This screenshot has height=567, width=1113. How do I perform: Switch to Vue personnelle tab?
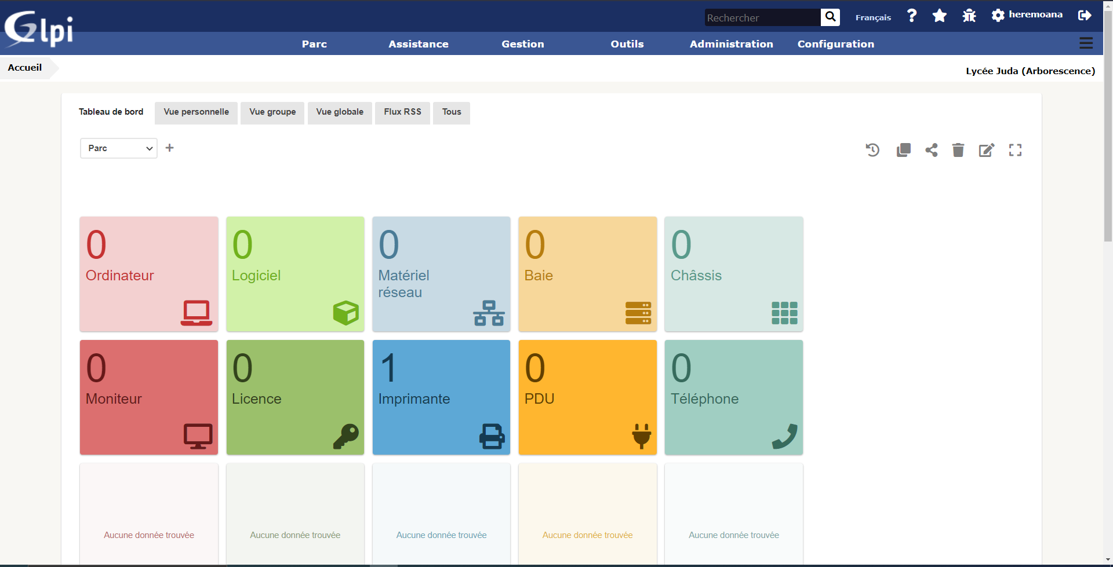(x=196, y=112)
